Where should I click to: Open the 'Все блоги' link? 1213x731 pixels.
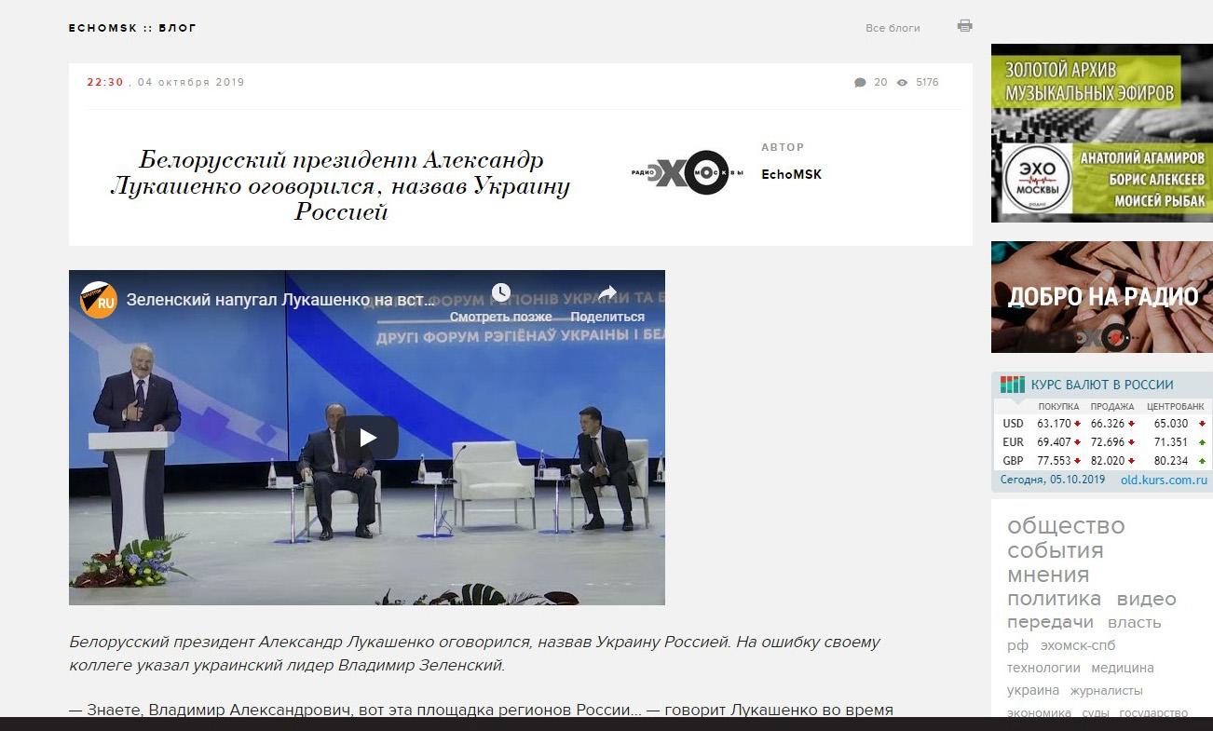click(x=893, y=28)
